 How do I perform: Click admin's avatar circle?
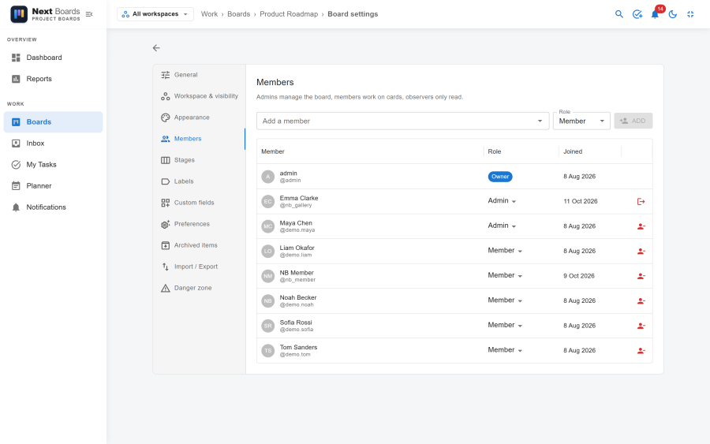[268, 177]
